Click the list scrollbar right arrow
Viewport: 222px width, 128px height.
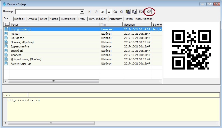pyautogui.click(x=160, y=81)
